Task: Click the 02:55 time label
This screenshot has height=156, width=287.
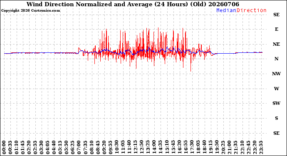Action: tap(35, 148)
